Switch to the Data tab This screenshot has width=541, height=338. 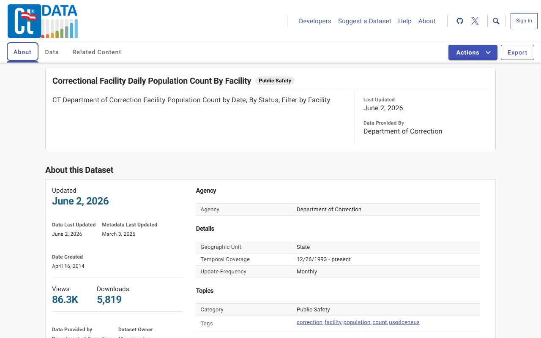52,52
